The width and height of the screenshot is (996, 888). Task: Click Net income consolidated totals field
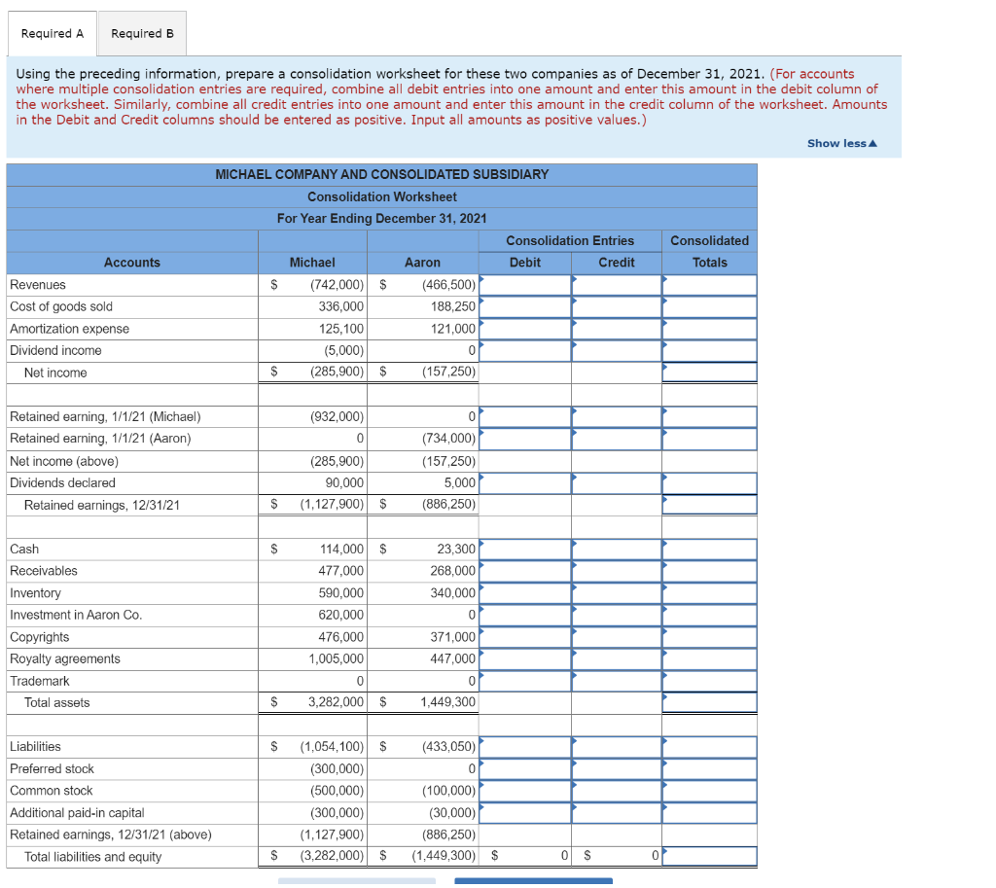click(709, 373)
